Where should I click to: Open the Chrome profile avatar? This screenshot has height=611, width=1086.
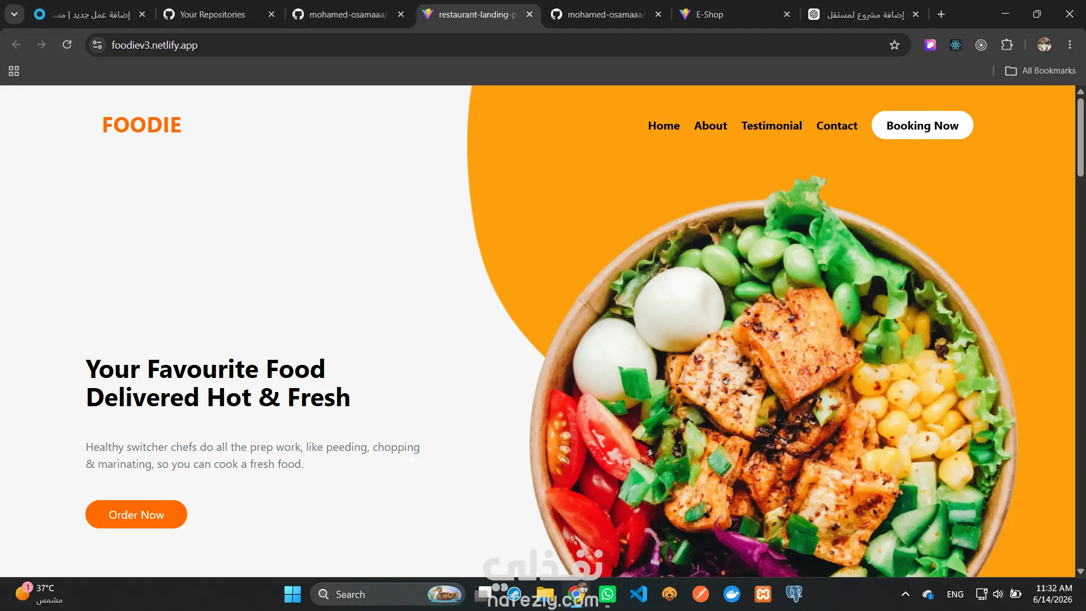coord(1044,45)
